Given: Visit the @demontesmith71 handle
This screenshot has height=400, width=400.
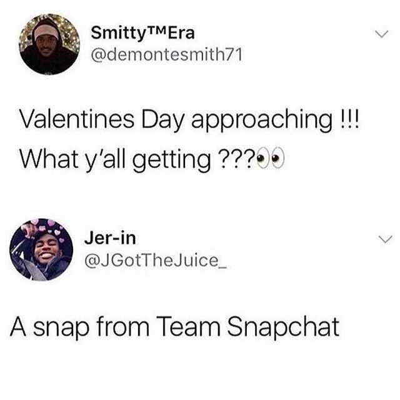Looking at the screenshot, I should (x=166, y=54).
